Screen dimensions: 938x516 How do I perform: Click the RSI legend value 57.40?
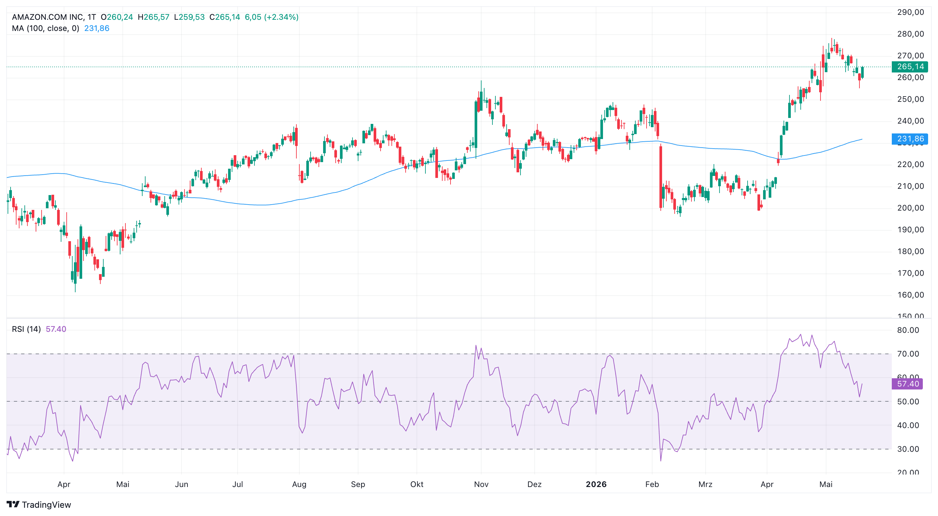pos(56,329)
